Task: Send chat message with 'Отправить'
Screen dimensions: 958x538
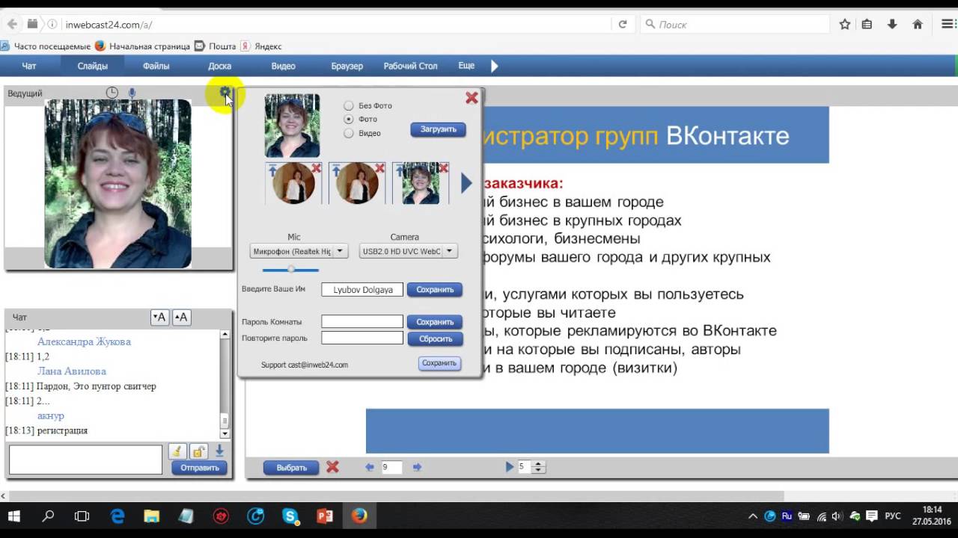Action: pos(199,468)
